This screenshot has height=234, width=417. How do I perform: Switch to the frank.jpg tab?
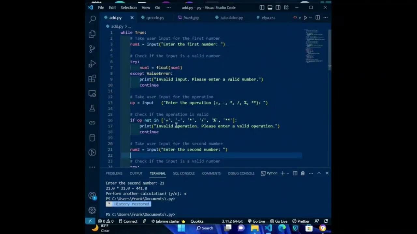(x=191, y=18)
